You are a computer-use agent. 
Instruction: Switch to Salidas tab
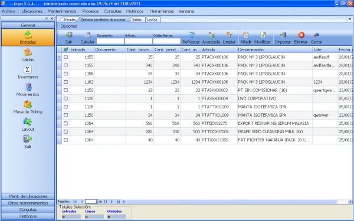pyautogui.click(x=137, y=19)
